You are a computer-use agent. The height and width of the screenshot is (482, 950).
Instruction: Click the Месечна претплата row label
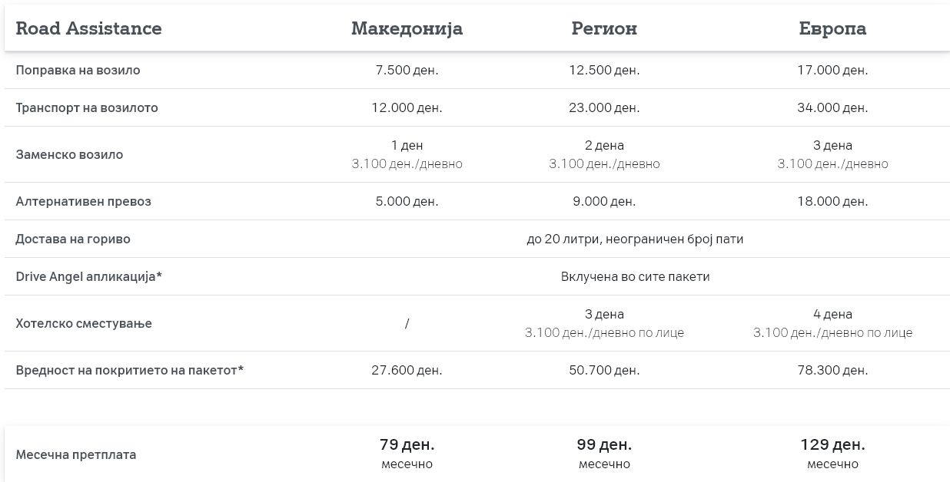[76, 454]
